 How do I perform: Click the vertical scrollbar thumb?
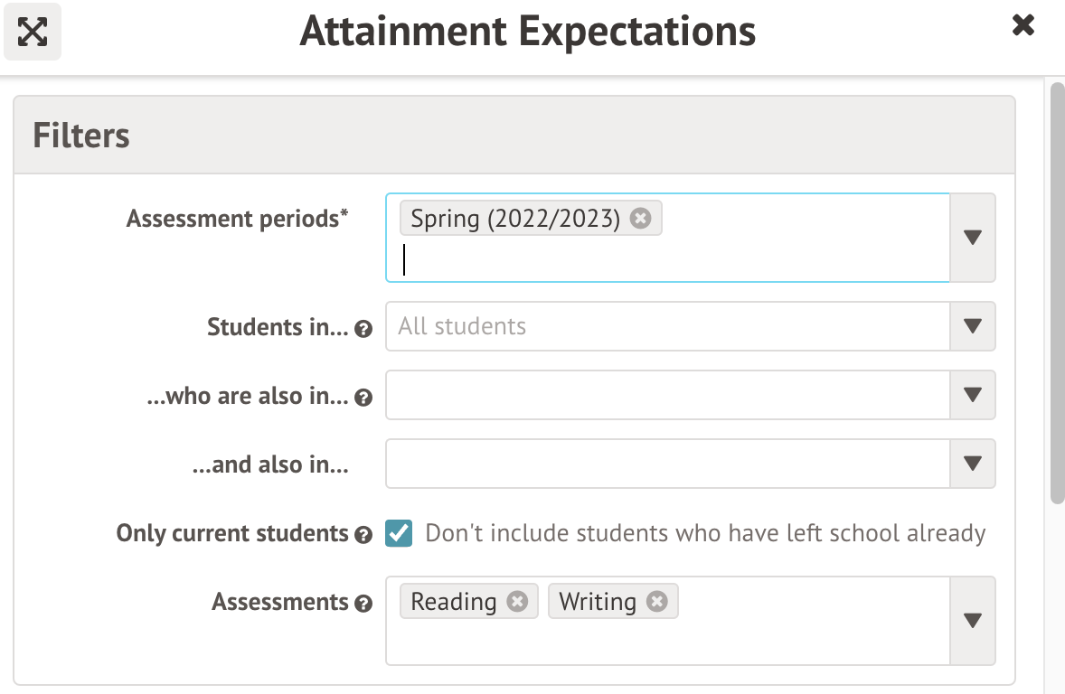coord(1057,289)
